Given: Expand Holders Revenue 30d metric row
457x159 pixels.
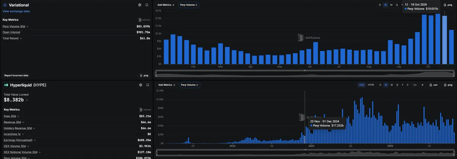Looking at the screenshot, I should pyautogui.click(x=35, y=128).
